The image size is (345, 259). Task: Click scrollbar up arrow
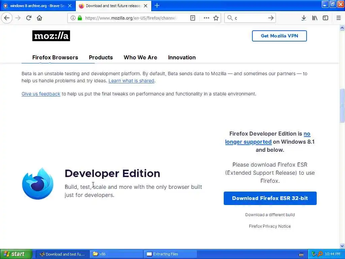click(342, 28)
